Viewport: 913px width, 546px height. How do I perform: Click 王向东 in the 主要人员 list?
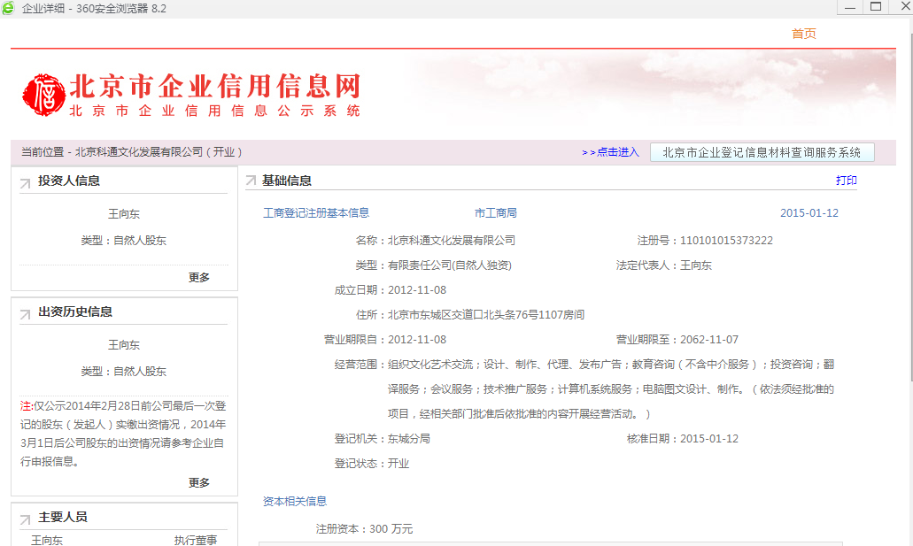pos(47,540)
